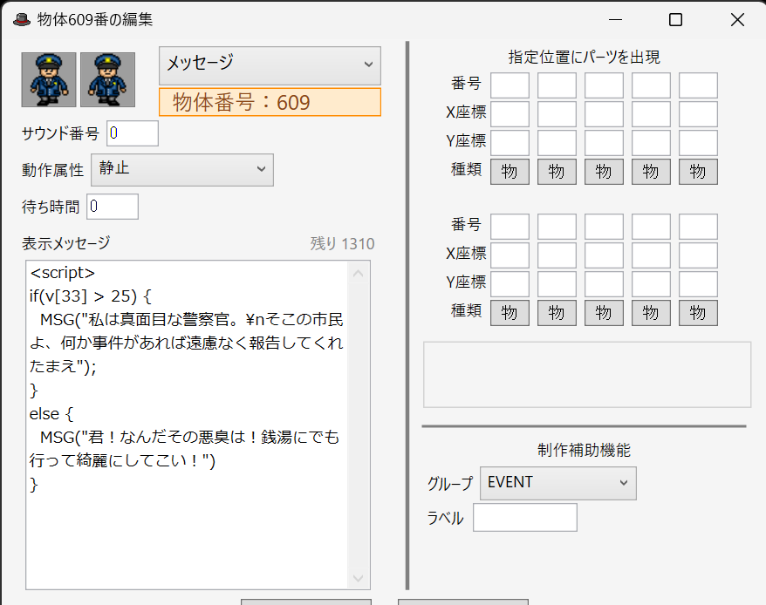Click the last 物 type icon in top row
766x605 pixels.
coord(698,172)
